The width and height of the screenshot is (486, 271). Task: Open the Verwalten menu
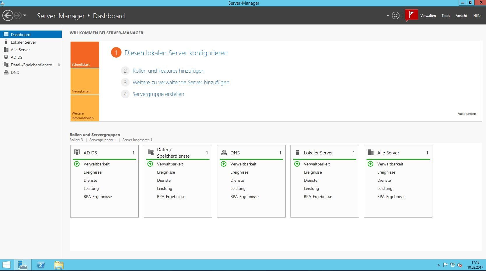click(428, 16)
